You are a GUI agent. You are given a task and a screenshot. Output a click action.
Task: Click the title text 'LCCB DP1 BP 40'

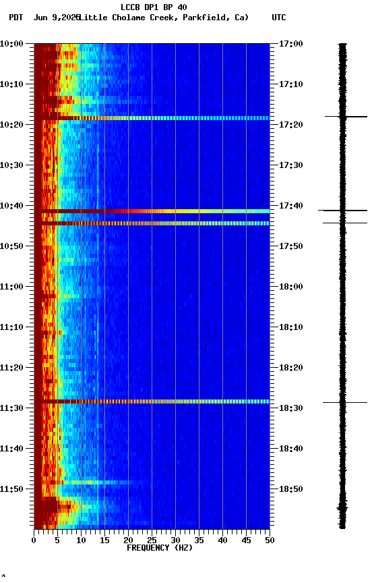tap(154, 7)
